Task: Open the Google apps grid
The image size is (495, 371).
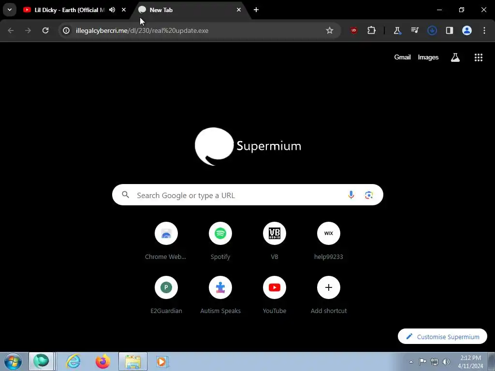Action: point(479,57)
